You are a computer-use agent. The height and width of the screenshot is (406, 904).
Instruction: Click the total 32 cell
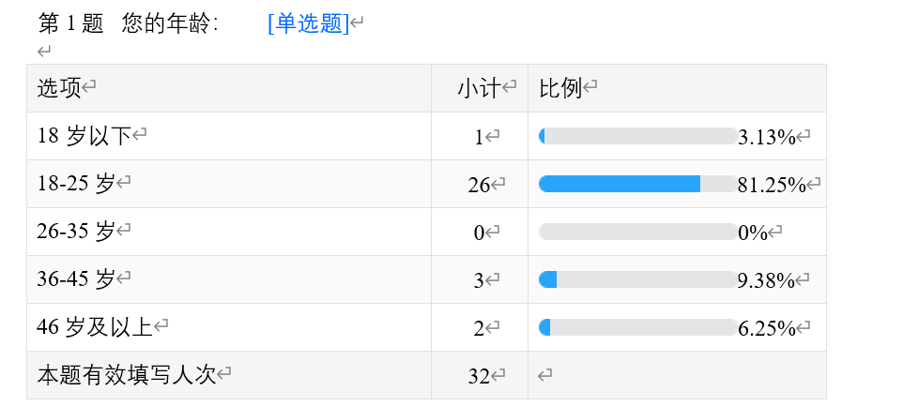coord(480,375)
